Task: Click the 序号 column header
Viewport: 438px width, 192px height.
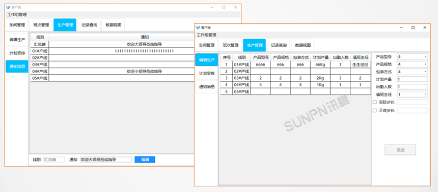Action: point(226,57)
